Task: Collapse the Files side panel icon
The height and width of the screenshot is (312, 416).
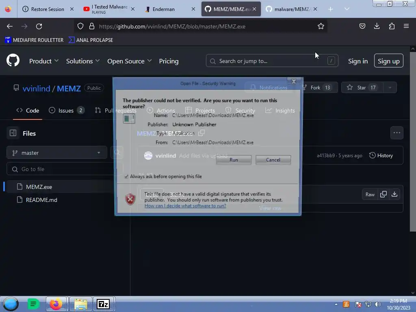Action: point(13,133)
